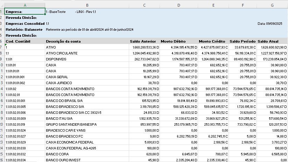Click the 'DISPONIVEIS' cell
Screen dimensions: 288x162
pyautogui.click(x=87, y=59)
